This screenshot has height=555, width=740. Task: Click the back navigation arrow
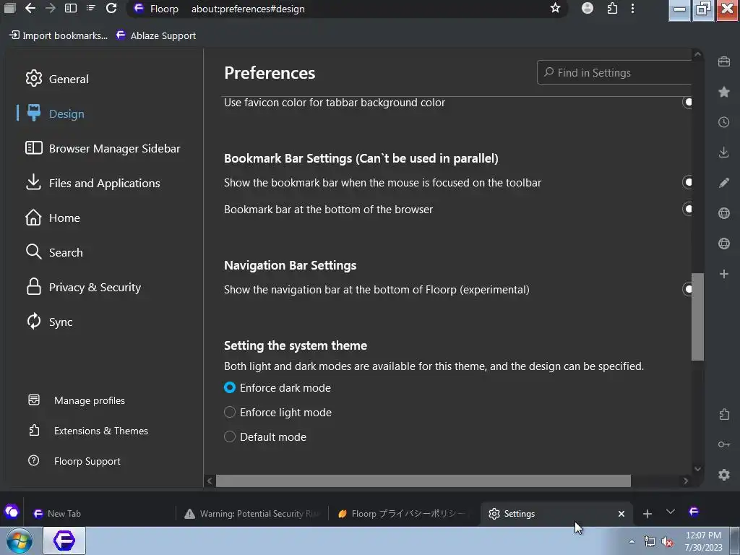(x=30, y=8)
